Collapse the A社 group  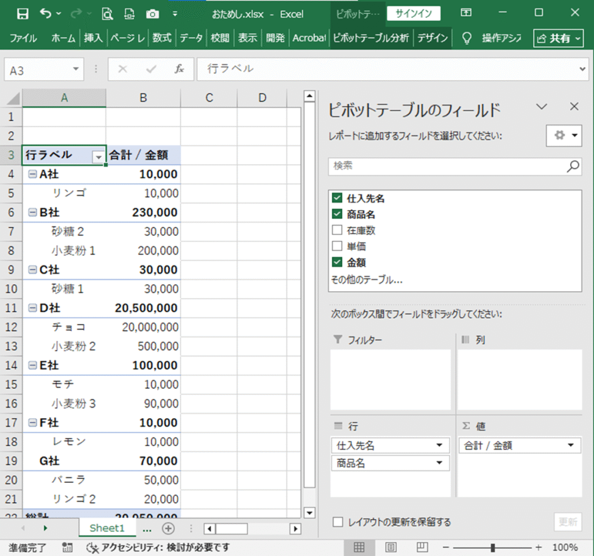[x=33, y=175]
